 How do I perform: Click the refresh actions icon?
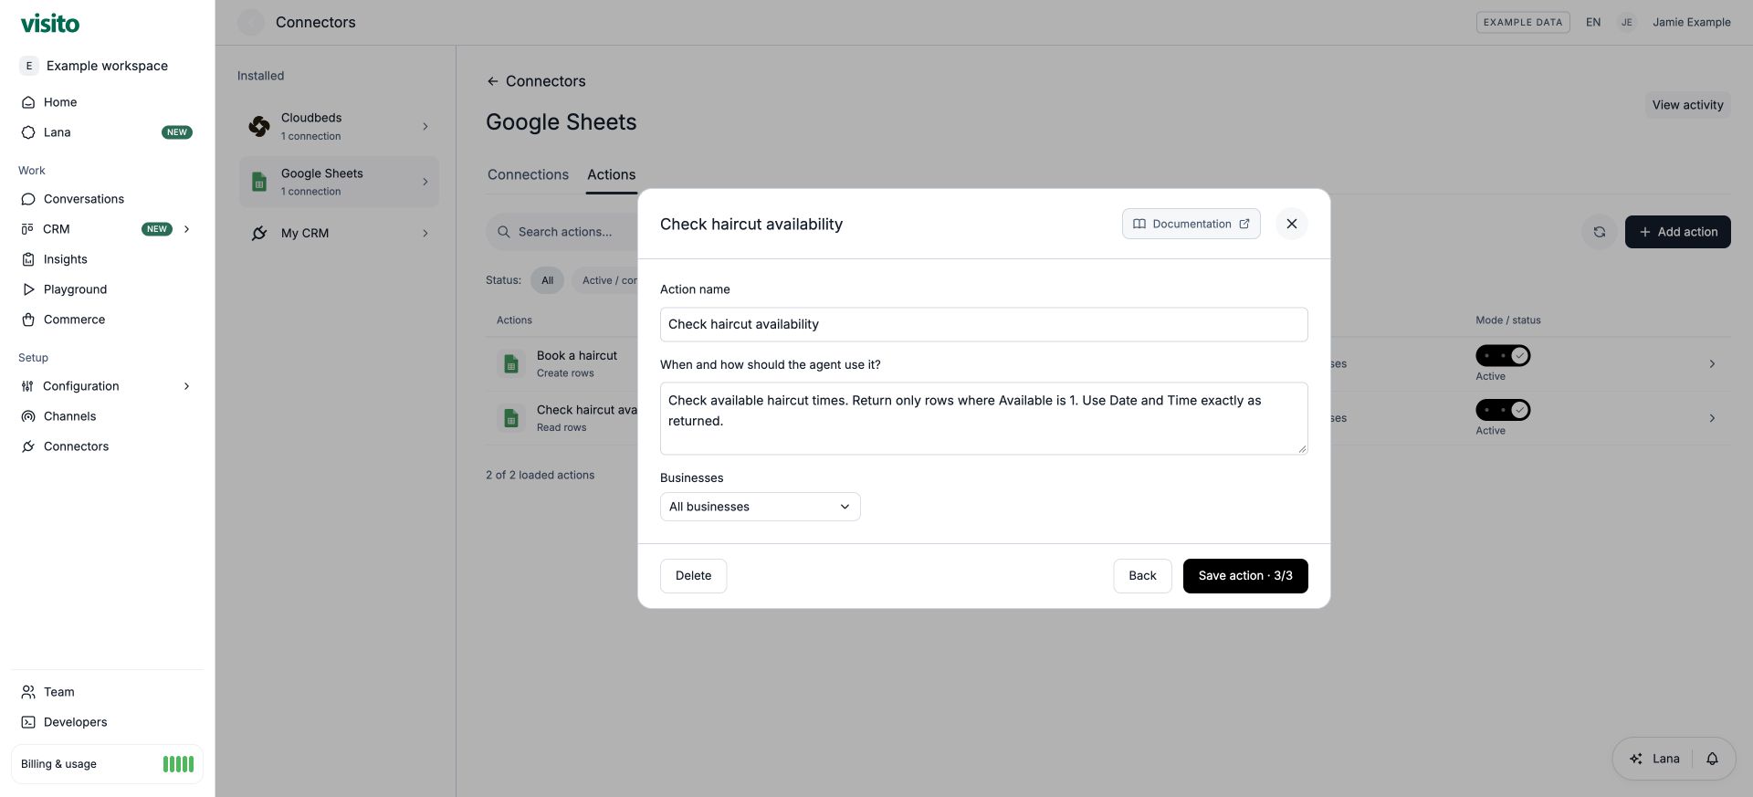click(1599, 232)
